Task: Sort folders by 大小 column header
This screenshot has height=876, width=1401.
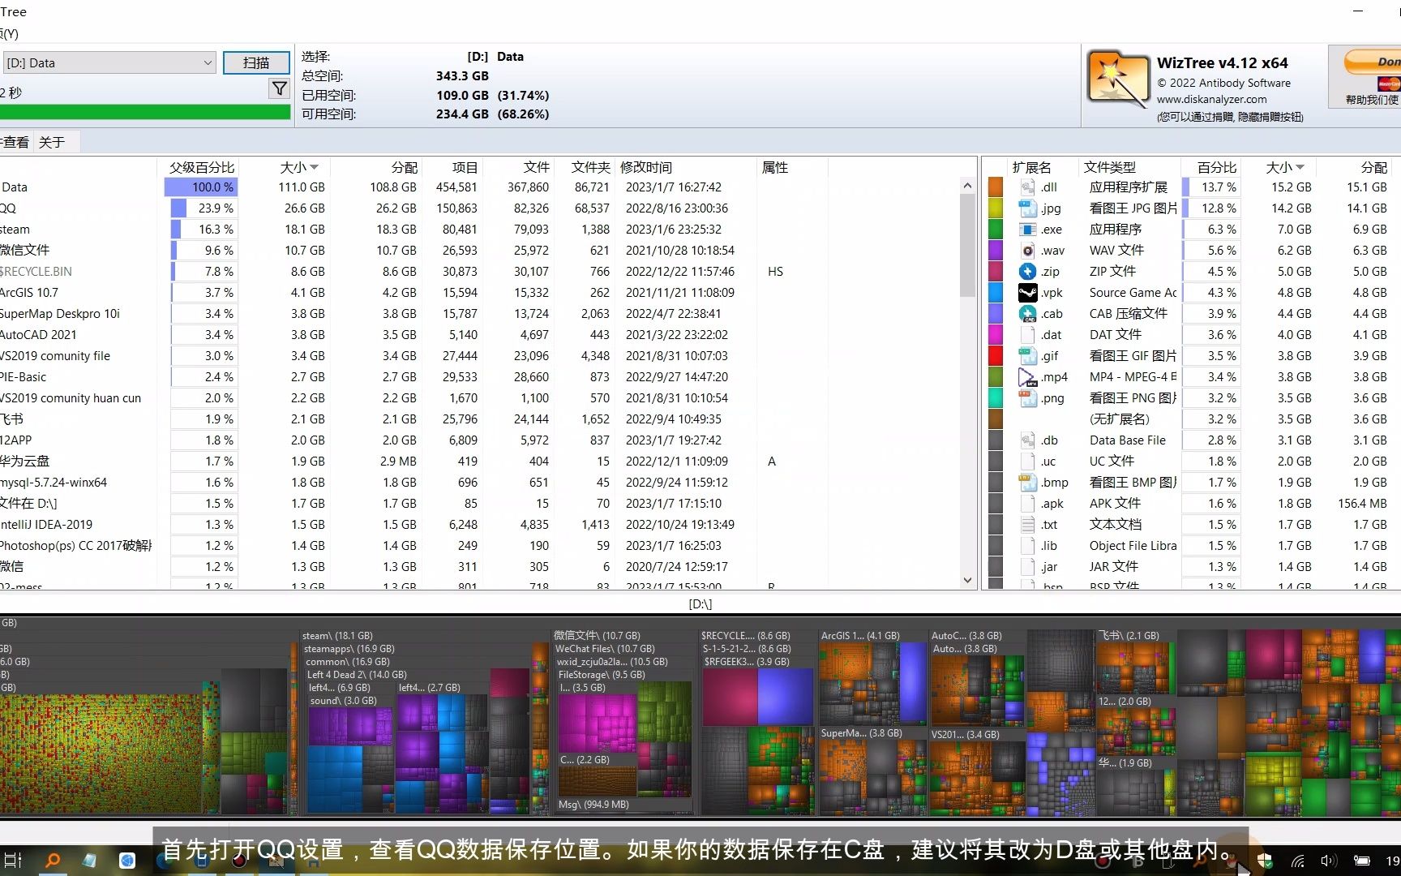Action: (x=298, y=167)
